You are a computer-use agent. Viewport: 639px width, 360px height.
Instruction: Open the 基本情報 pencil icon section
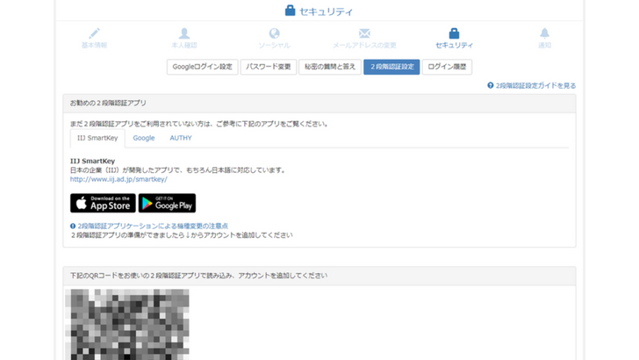94,39
